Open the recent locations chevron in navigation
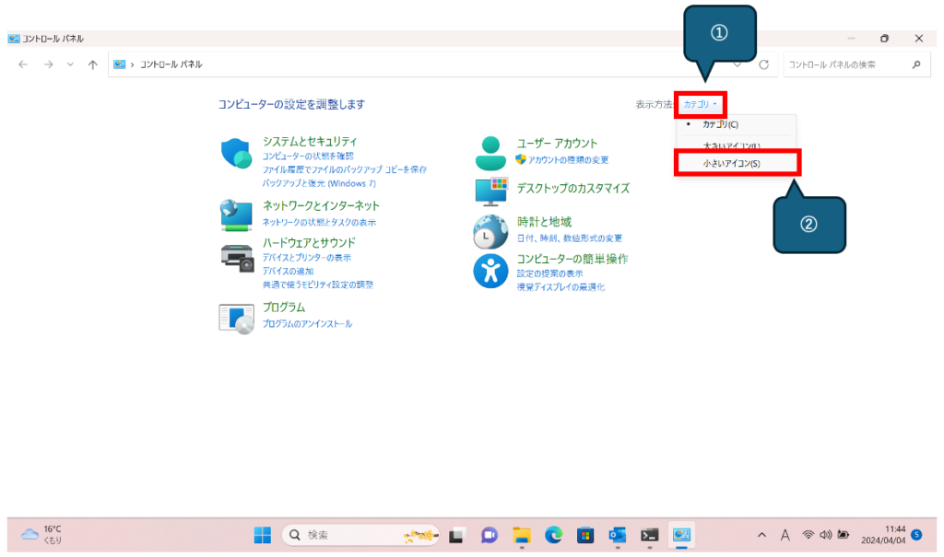The height and width of the screenshot is (557, 944). point(71,64)
